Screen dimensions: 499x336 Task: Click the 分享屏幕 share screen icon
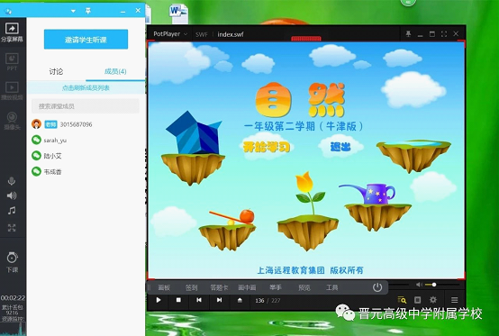12,32
